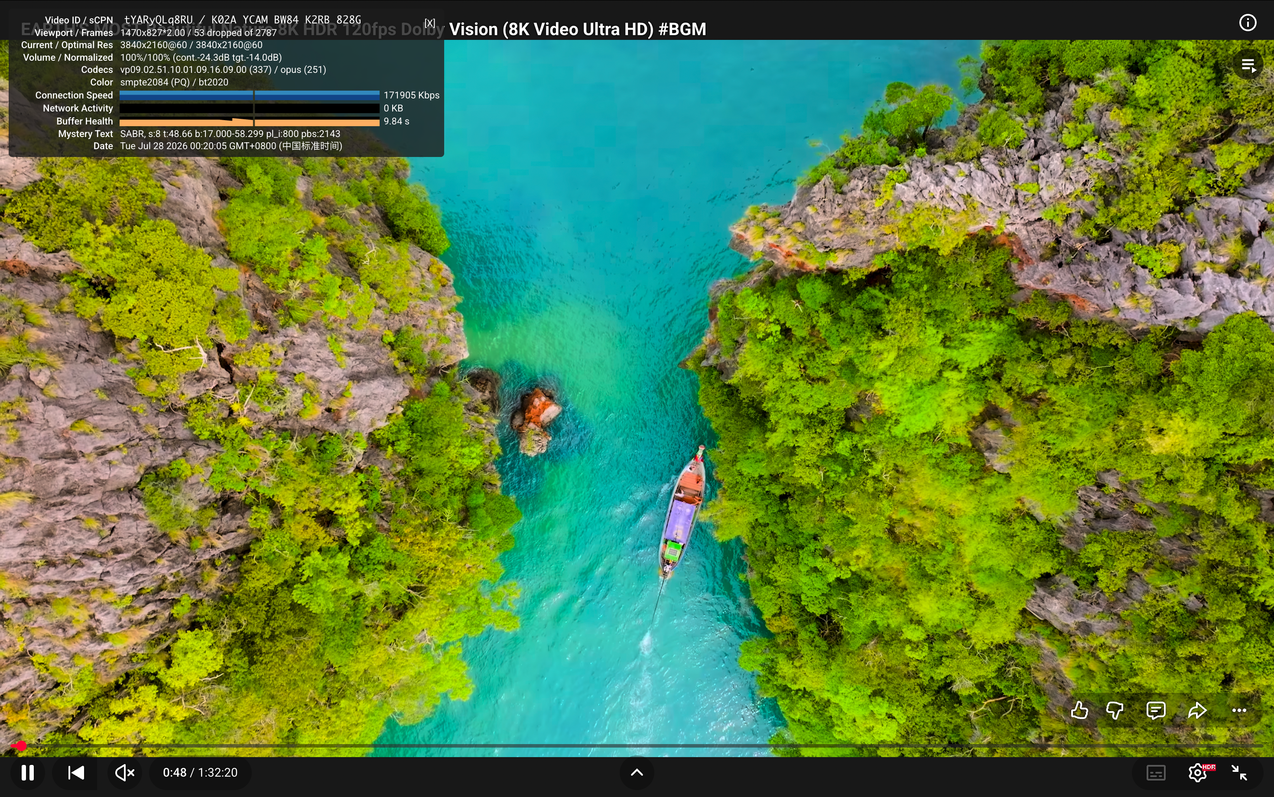Exit fullscreen mode

point(1239,773)
